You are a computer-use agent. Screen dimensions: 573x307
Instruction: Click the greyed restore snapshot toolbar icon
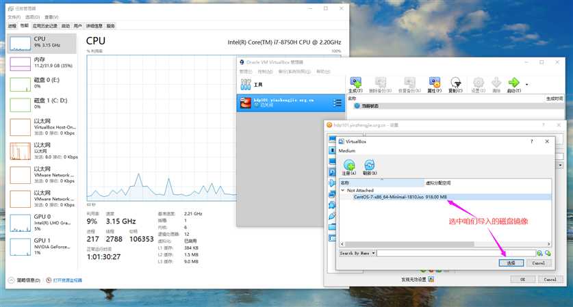[x=409, y=83]
